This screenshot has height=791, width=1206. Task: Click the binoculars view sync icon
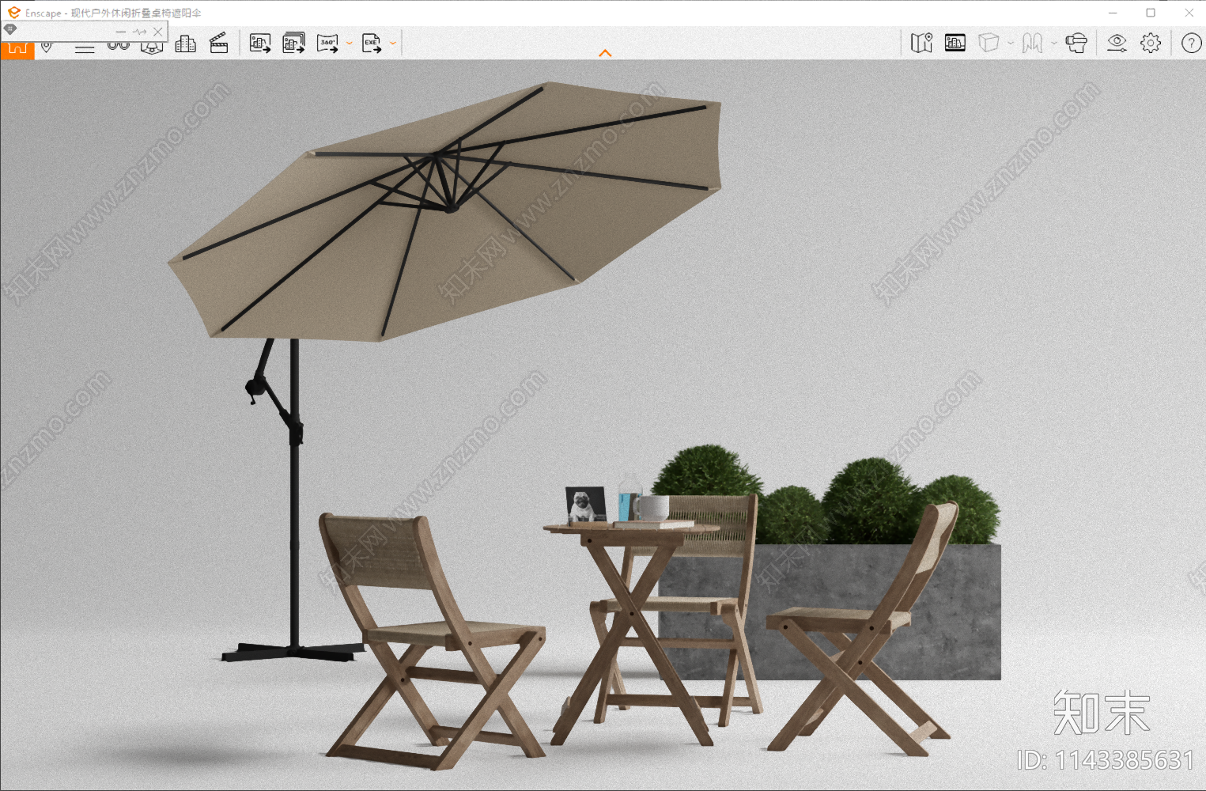(119, 47)
